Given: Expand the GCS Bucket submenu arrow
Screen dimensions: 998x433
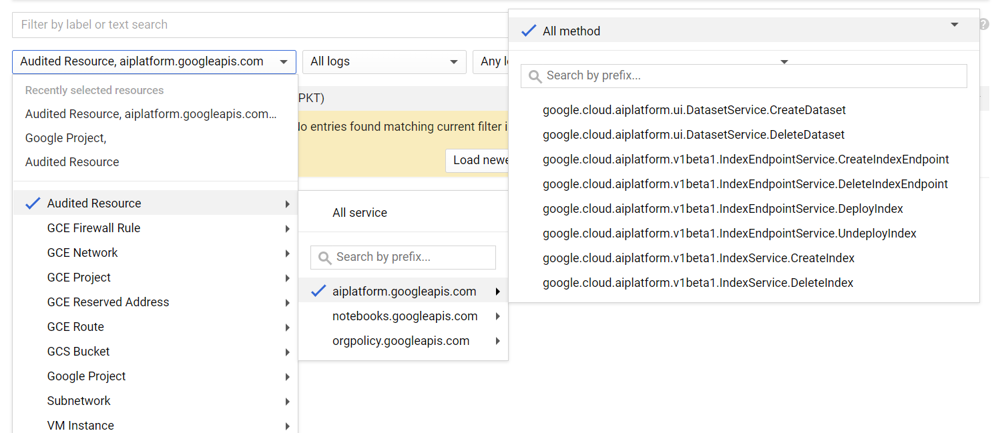Looking at the screenshot, I should tap(287, 352).
